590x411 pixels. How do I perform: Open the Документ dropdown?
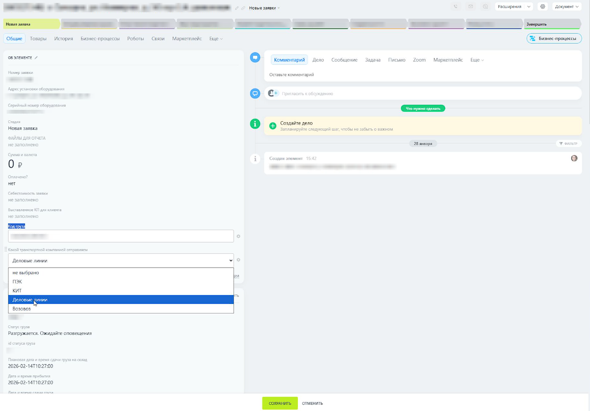coord(566,7)
